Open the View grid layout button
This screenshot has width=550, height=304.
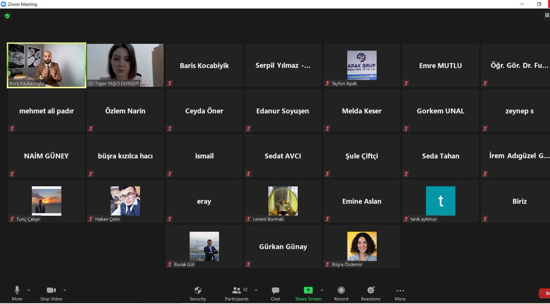[547, 16]
